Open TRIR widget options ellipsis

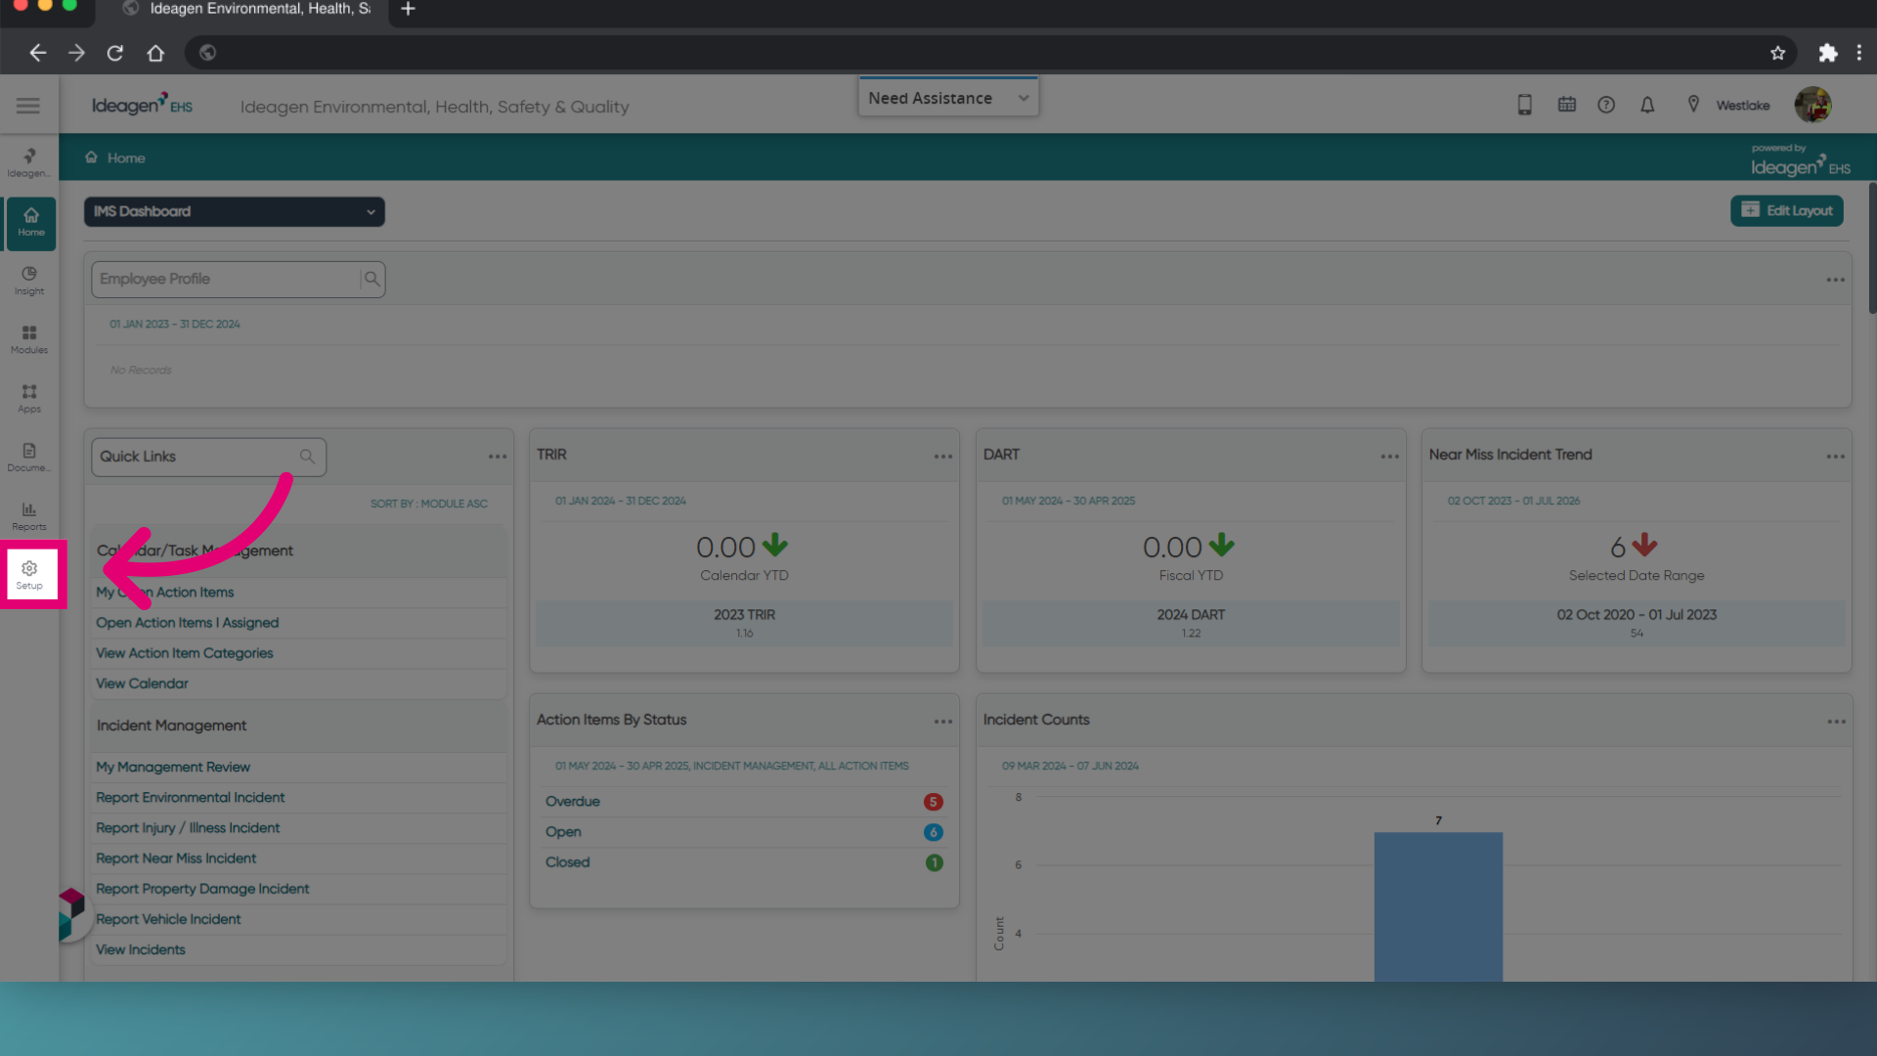point(942,457)
